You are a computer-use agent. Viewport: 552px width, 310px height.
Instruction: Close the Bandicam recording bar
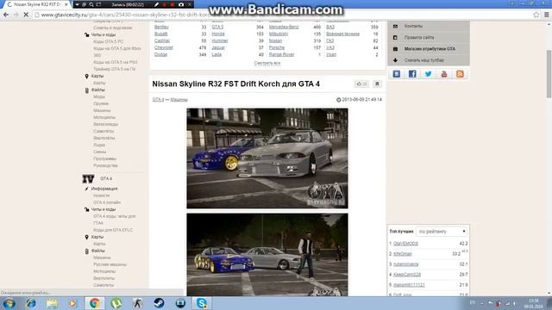click(x=190, y=4)
